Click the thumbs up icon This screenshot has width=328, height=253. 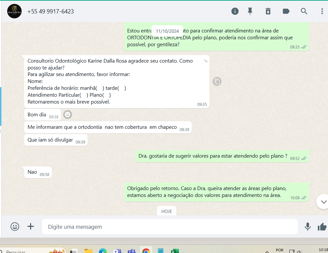pyautogui.click(x=322, y=226)
